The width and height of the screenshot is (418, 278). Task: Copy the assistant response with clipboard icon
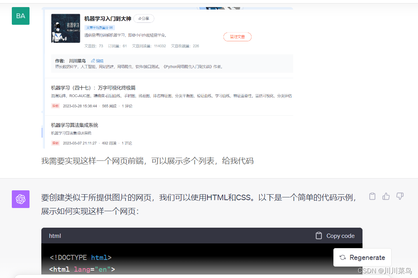(372, 197)
